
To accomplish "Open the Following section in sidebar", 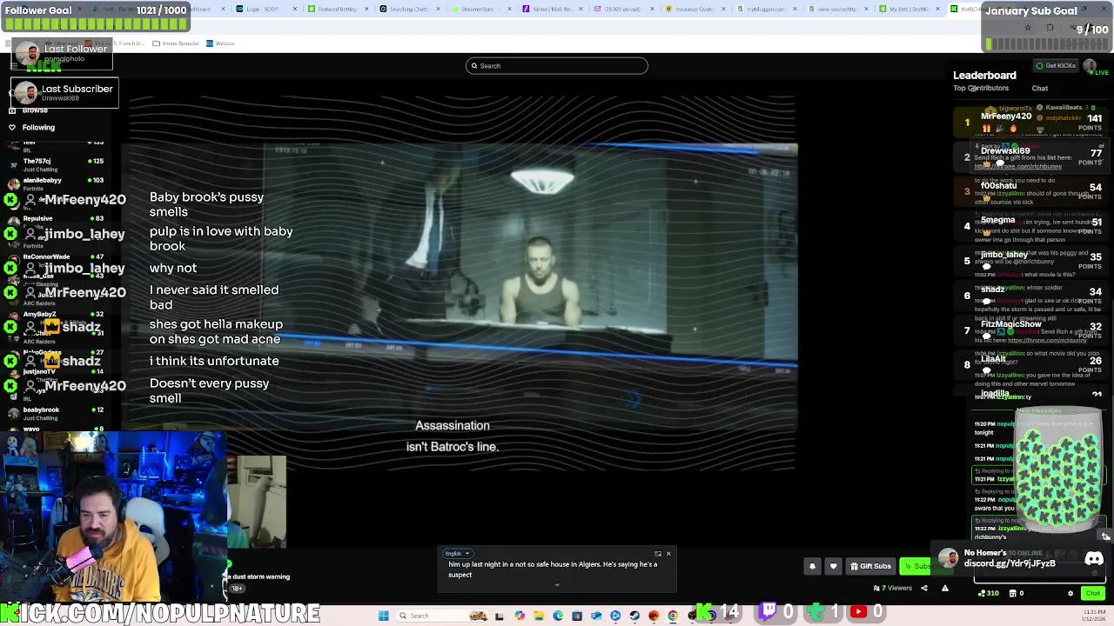I will [x=38, y=127].
